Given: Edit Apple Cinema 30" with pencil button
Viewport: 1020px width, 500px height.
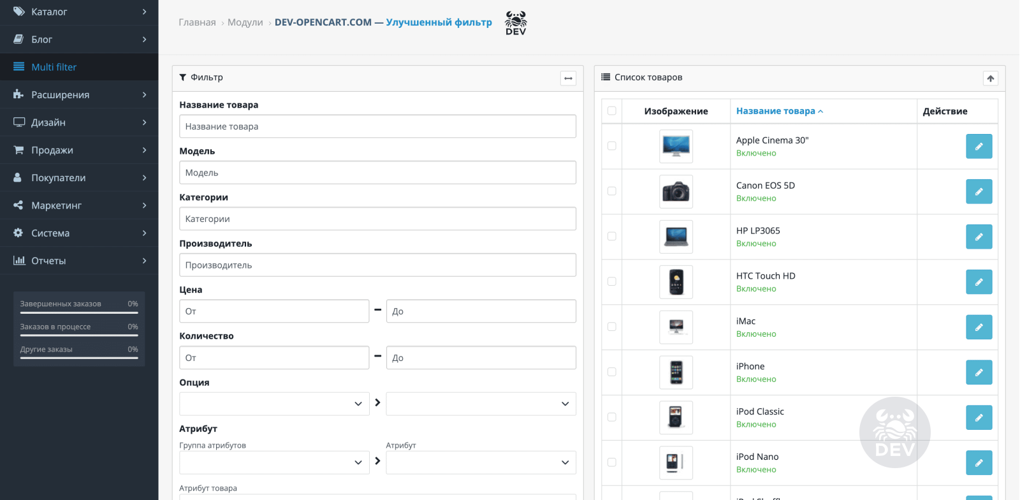Looking at the screenshot, I should coord(979,146).
